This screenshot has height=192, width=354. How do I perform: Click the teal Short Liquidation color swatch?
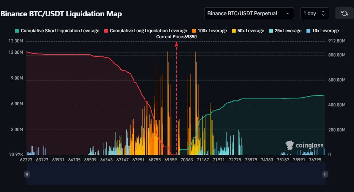pos(17,31)
